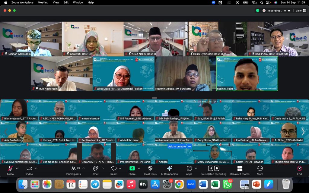Open the Window menu in menu bar
This screenshot has height=193, width=309.
coord(78,2)
